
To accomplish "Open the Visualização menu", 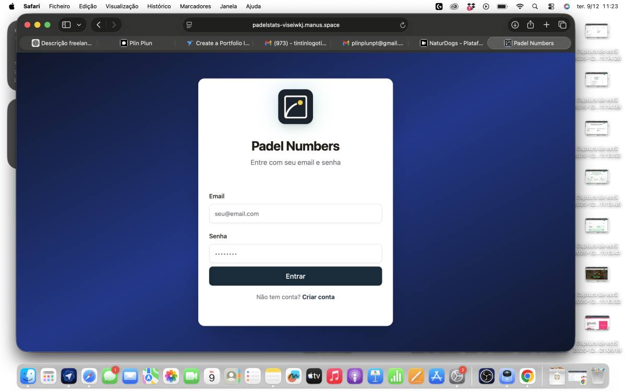I will coord(122,6).
